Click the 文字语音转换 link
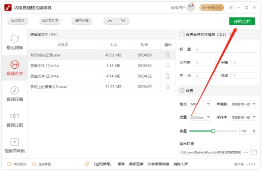 pos(158,164)
